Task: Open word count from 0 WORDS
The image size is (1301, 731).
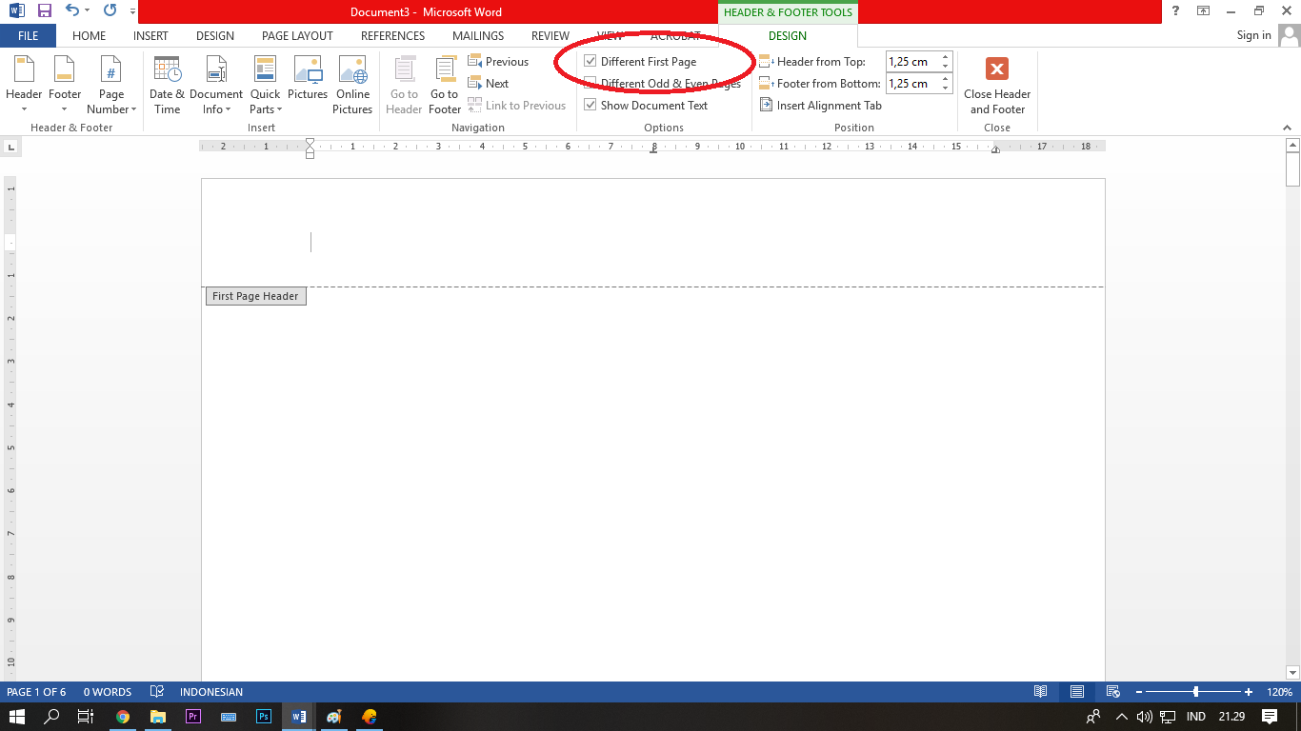Action: 108,692
